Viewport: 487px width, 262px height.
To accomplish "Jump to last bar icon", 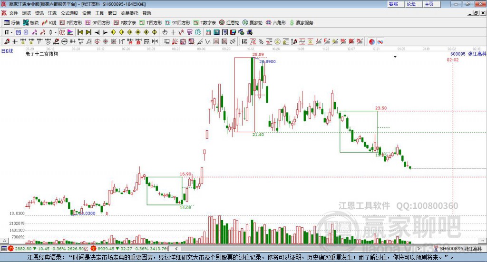I will pos(88,32).
